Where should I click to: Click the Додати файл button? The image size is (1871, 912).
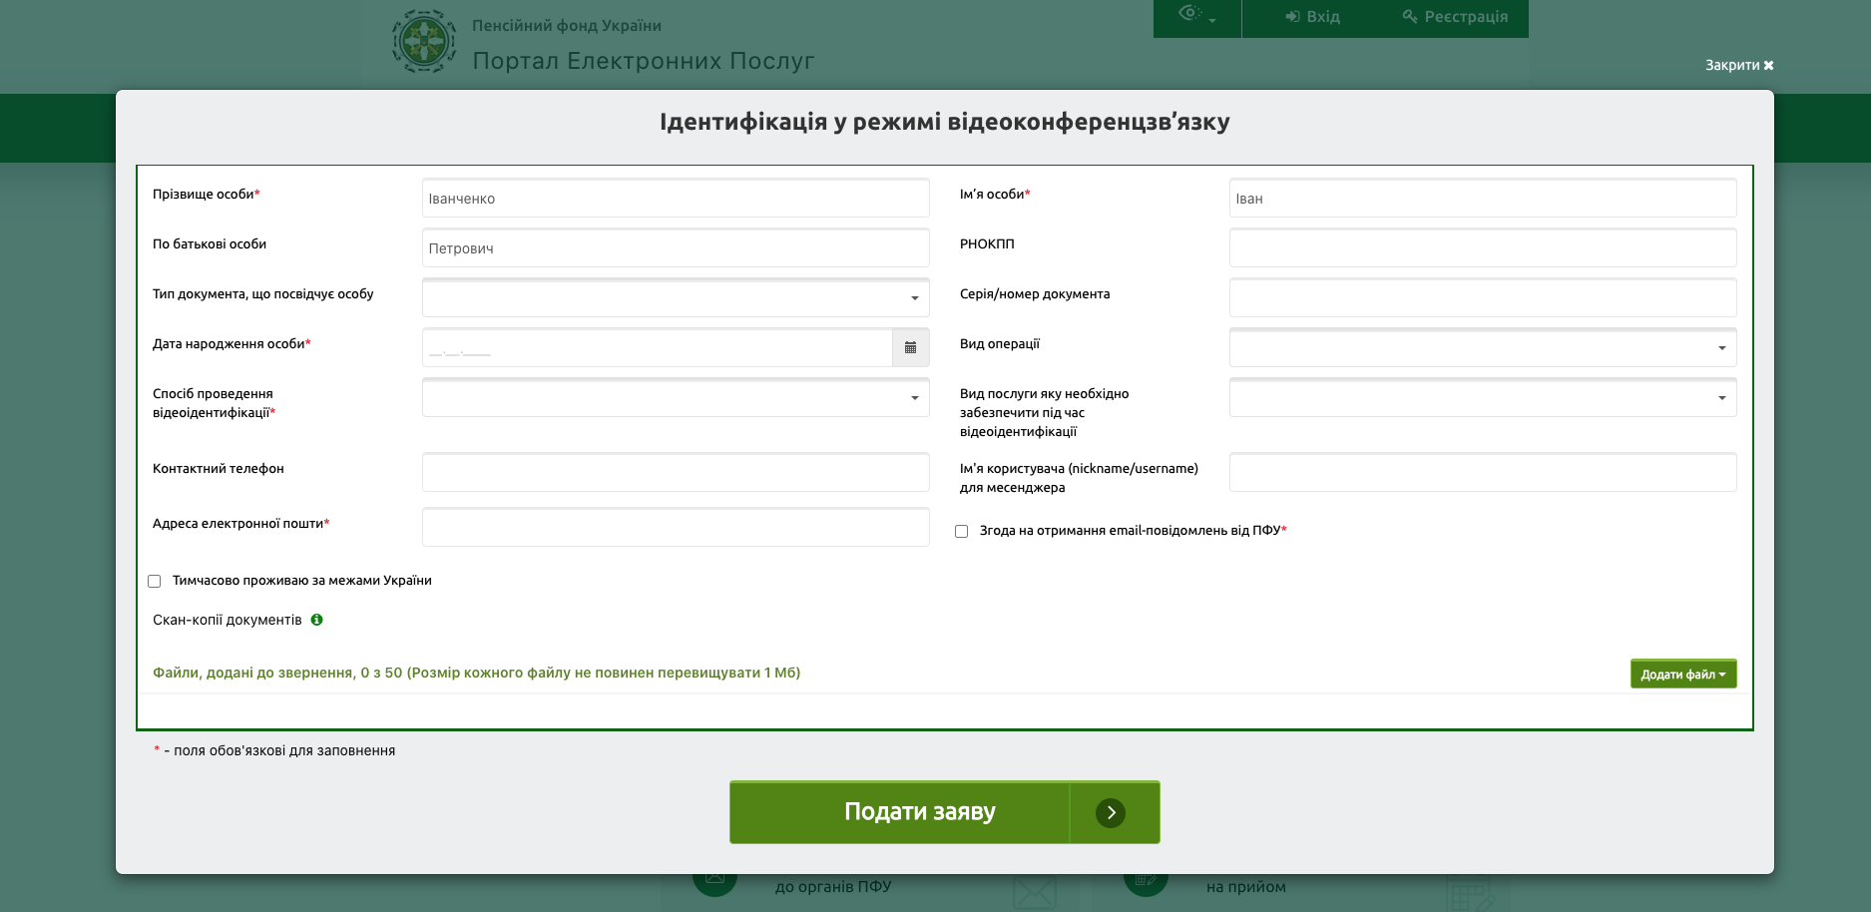click(x=1682, y=675)
